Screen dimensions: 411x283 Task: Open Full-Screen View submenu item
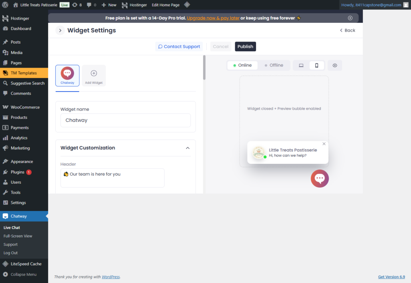click(x=18, y=236)
